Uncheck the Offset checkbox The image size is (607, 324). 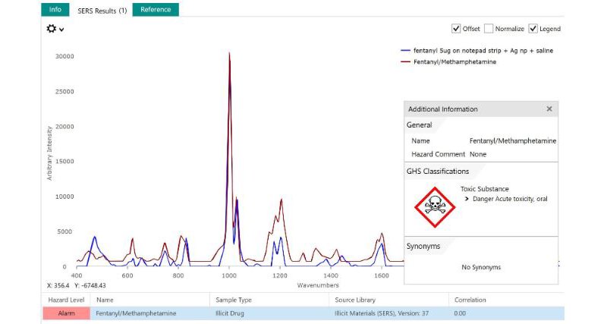click(x=456, y=29)
